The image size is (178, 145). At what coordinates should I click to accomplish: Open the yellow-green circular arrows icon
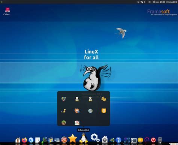pyautogui.click(x=112, y=140)
